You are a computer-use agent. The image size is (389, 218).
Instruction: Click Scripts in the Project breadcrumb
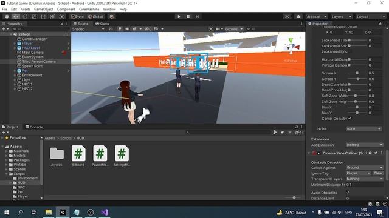66,138
